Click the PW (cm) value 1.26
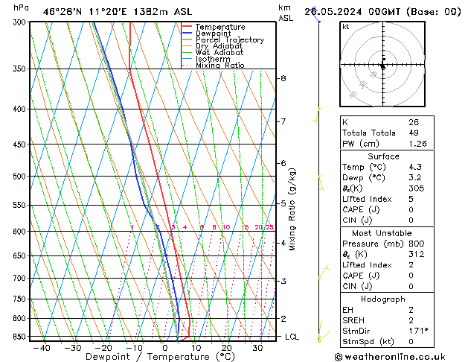Image resolution: width=468 pixels, height=362 pixels. 417,144
